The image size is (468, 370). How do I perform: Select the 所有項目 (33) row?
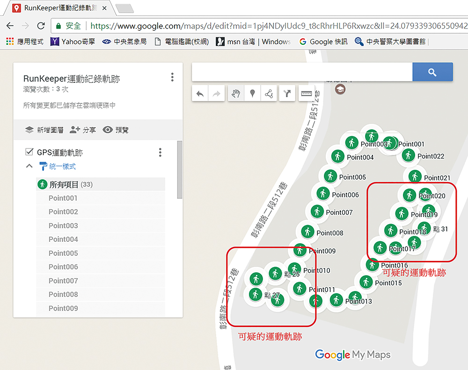pyautogui.click(x=101, y=184)
